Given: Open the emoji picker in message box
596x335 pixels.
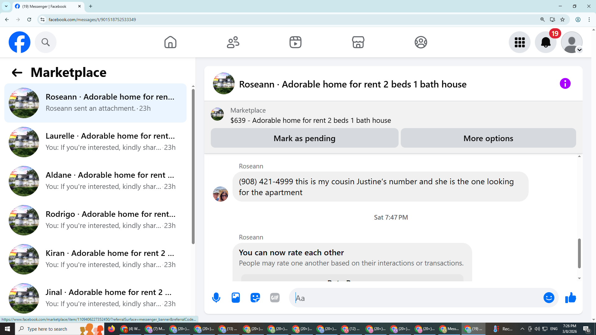Looking at the screenshot, I should [549, 298].
